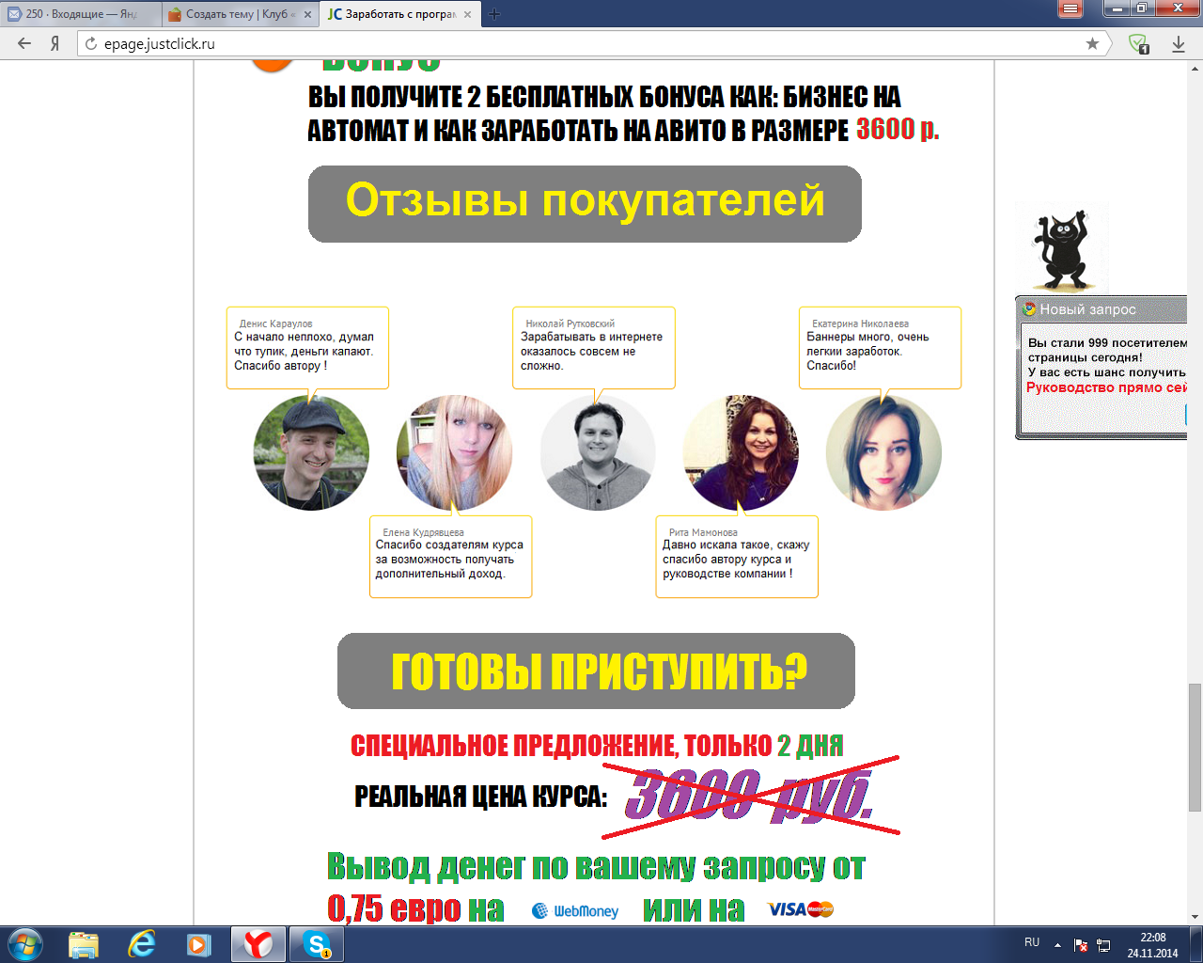Viewport: 1203px width, 963px height.
Task: Open Yandex home via the Я button
Action: (x=55, y=43)
